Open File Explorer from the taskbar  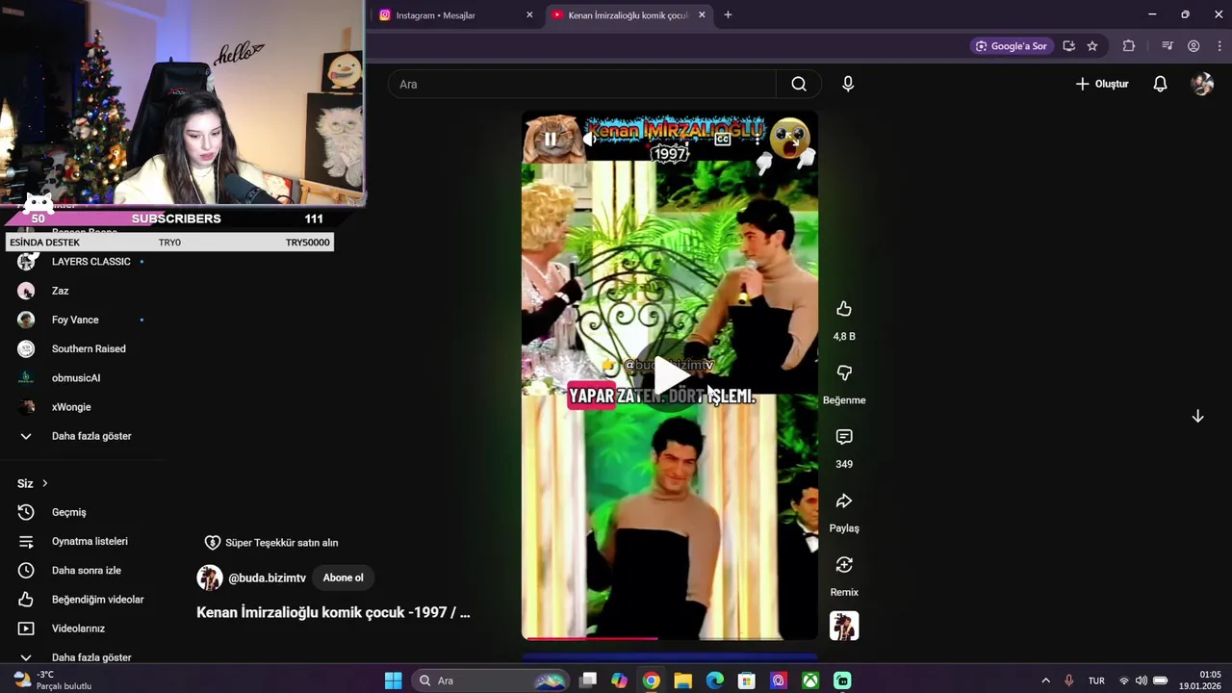tap(682, 680)
